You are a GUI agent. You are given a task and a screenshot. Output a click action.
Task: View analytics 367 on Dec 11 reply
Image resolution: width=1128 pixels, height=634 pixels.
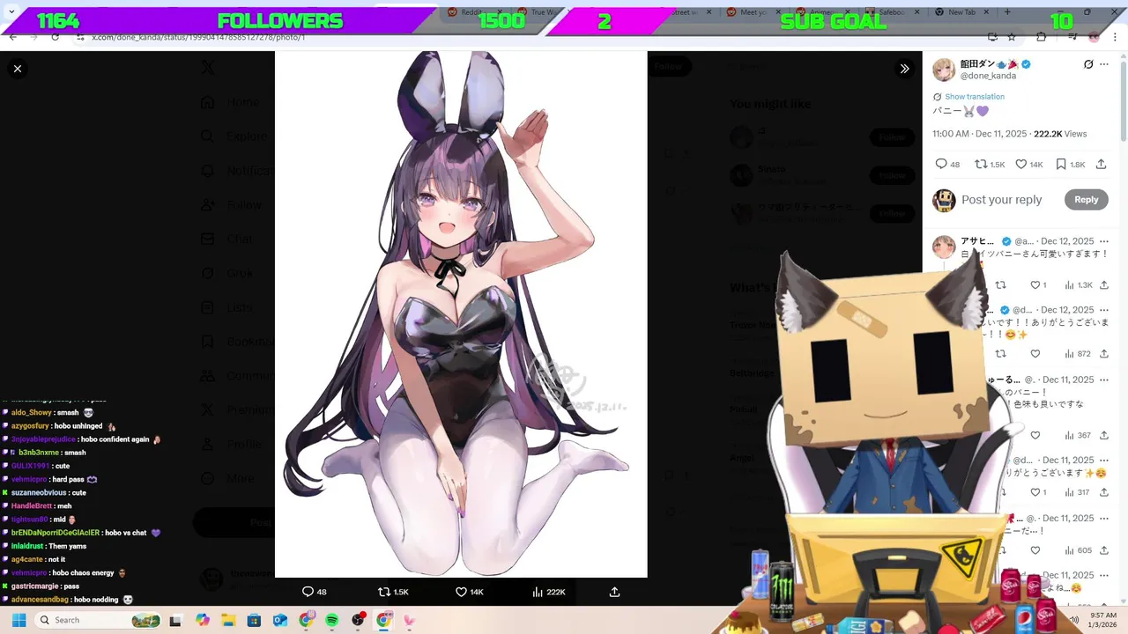point(1077,435)
